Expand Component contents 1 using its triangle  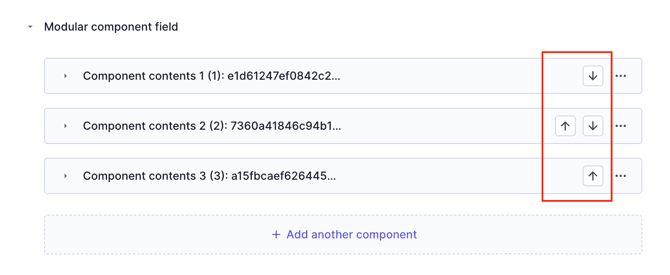[66, 76]
